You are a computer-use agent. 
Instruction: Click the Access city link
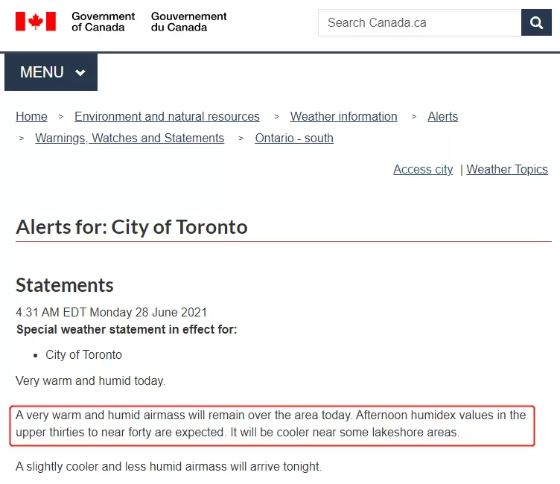423,169
